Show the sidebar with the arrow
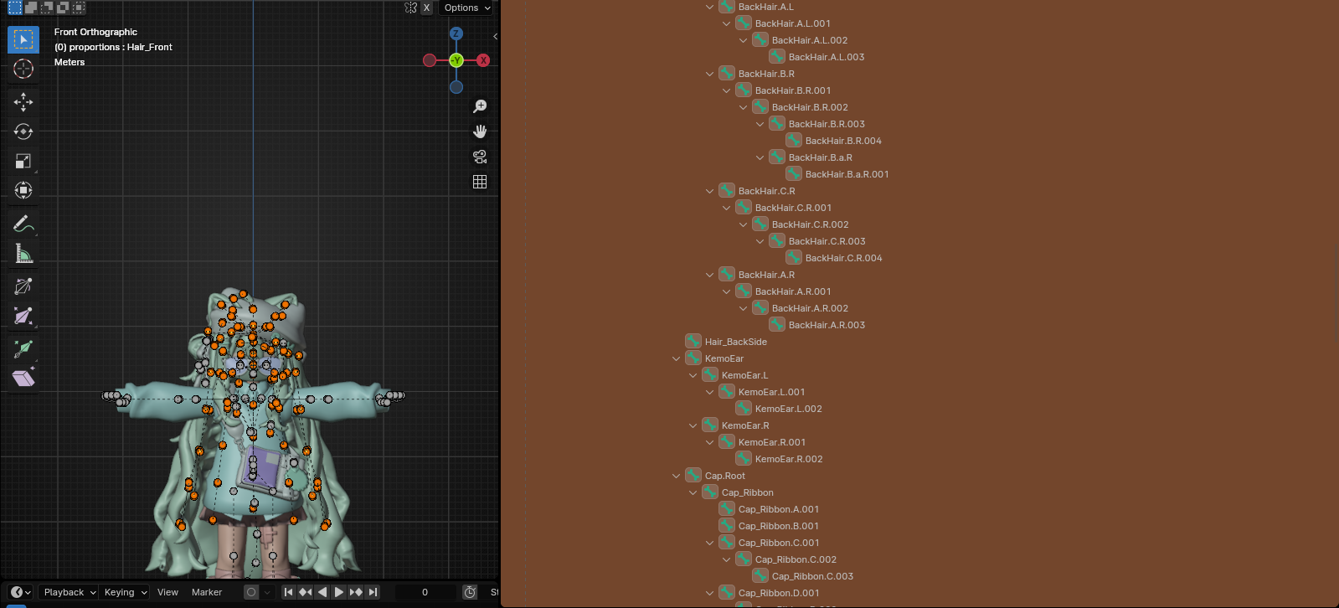 (495, 36)
